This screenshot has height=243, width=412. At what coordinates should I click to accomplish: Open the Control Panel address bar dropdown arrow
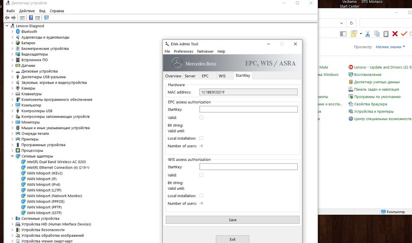[x=341, y=23]
